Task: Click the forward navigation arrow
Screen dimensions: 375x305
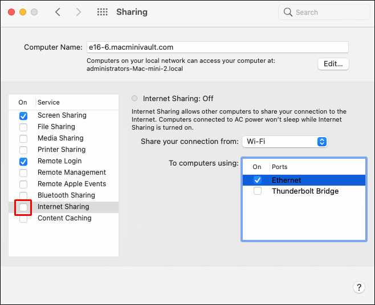Action: (79, 12)
